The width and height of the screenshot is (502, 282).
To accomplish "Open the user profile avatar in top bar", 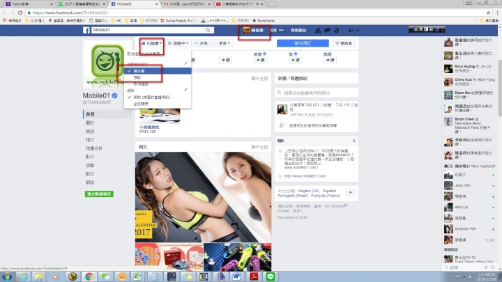I will [x=246, y=30].
